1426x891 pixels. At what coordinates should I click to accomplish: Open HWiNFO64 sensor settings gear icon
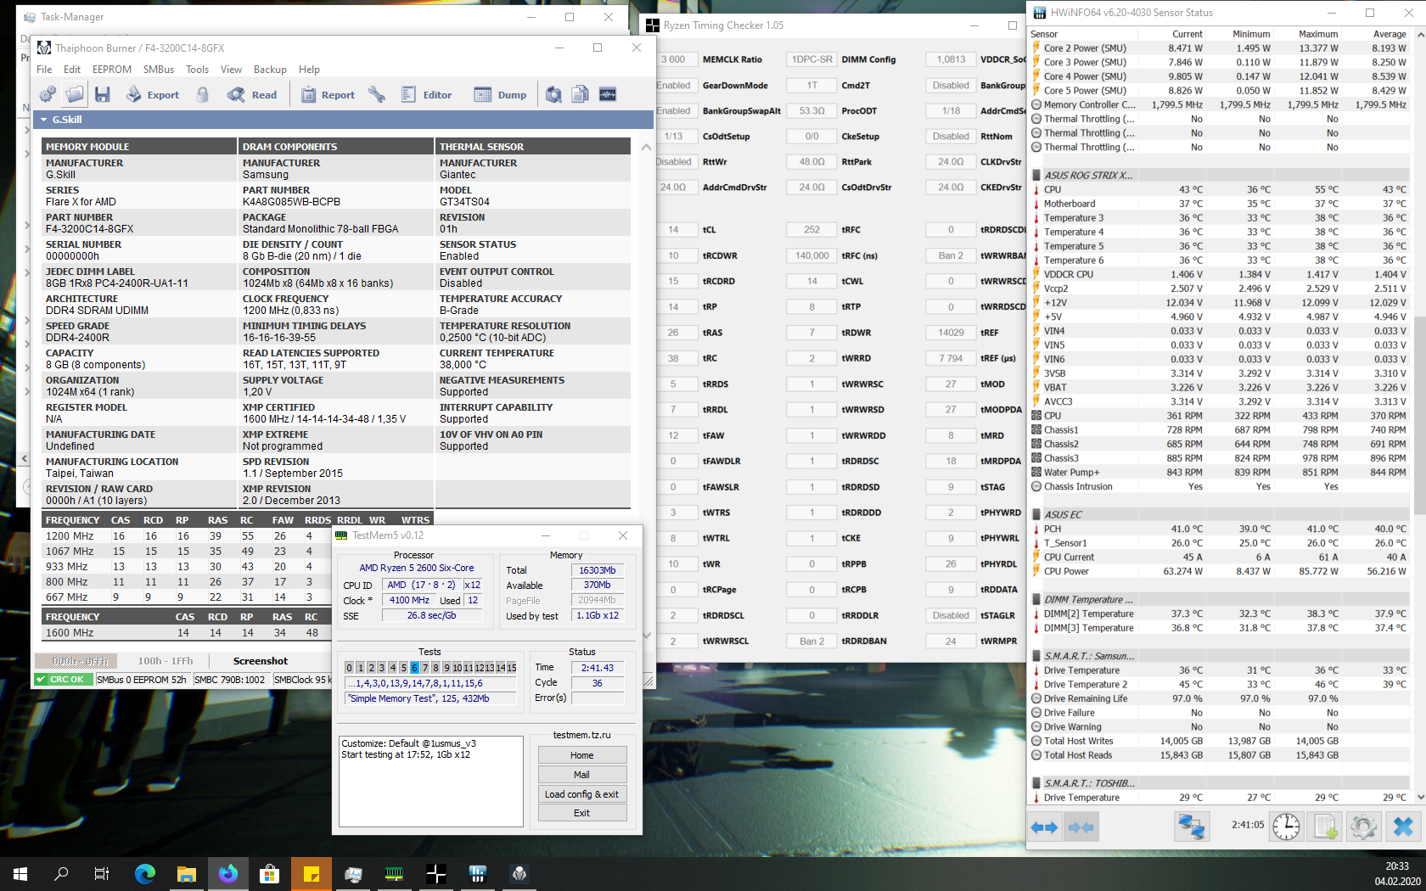coord(1364,827)
